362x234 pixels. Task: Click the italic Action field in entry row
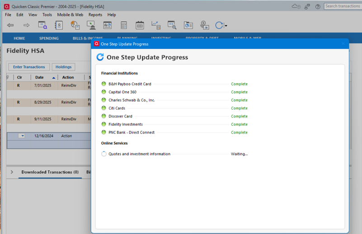pos(66,136)
